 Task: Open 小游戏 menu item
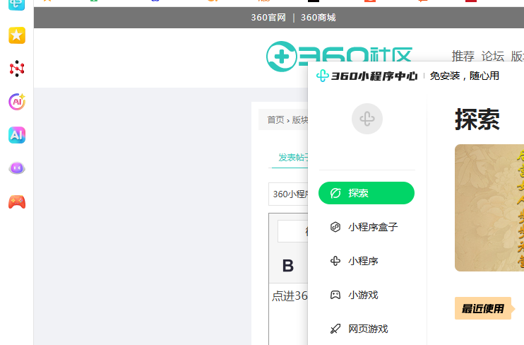(367, 295)
